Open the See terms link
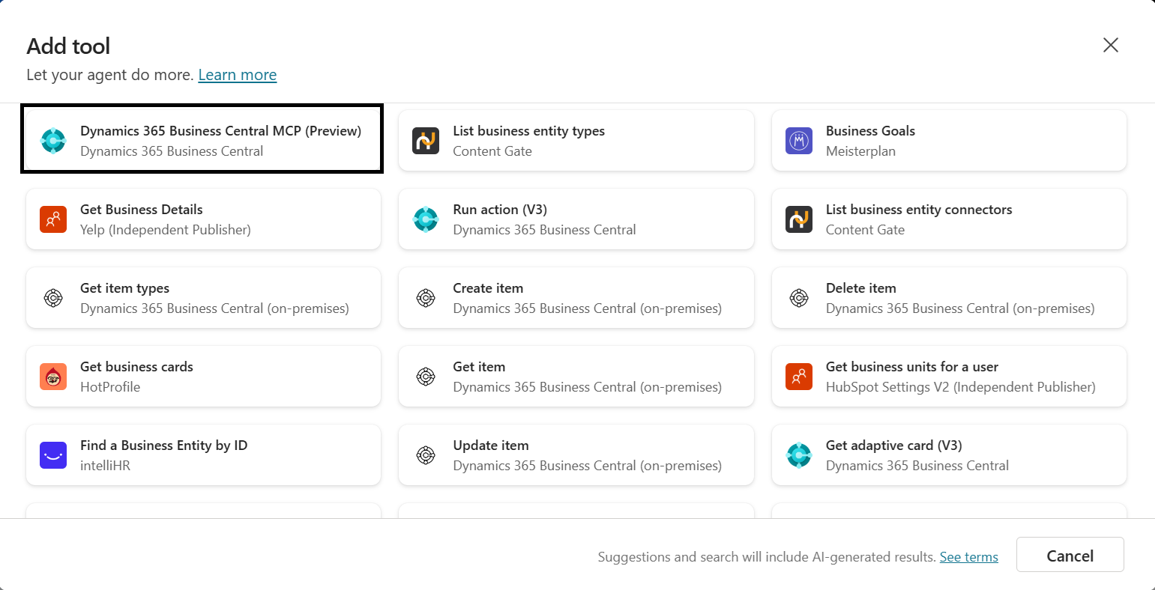The width and height of the screenshot is (1155, 590). 968,556
